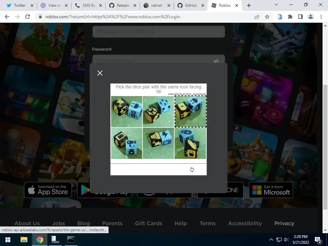
Task: Select the bottom-middle dice pair tile
Action: (x=158, y=143)
